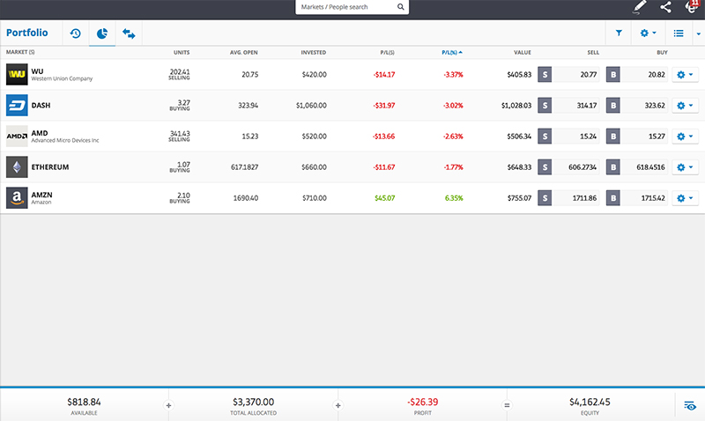Sort by the MARKET column header
Screen dimensions: 705x421
click(20, 52)
